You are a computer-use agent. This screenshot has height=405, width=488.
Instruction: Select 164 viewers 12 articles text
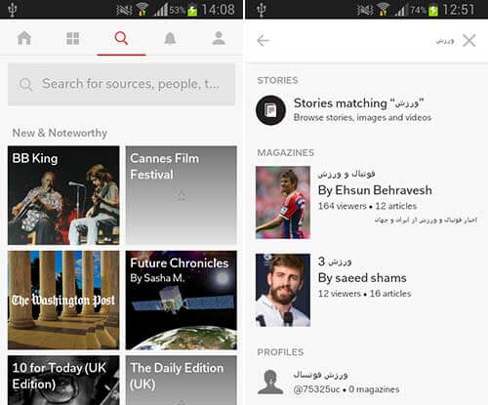367,206
